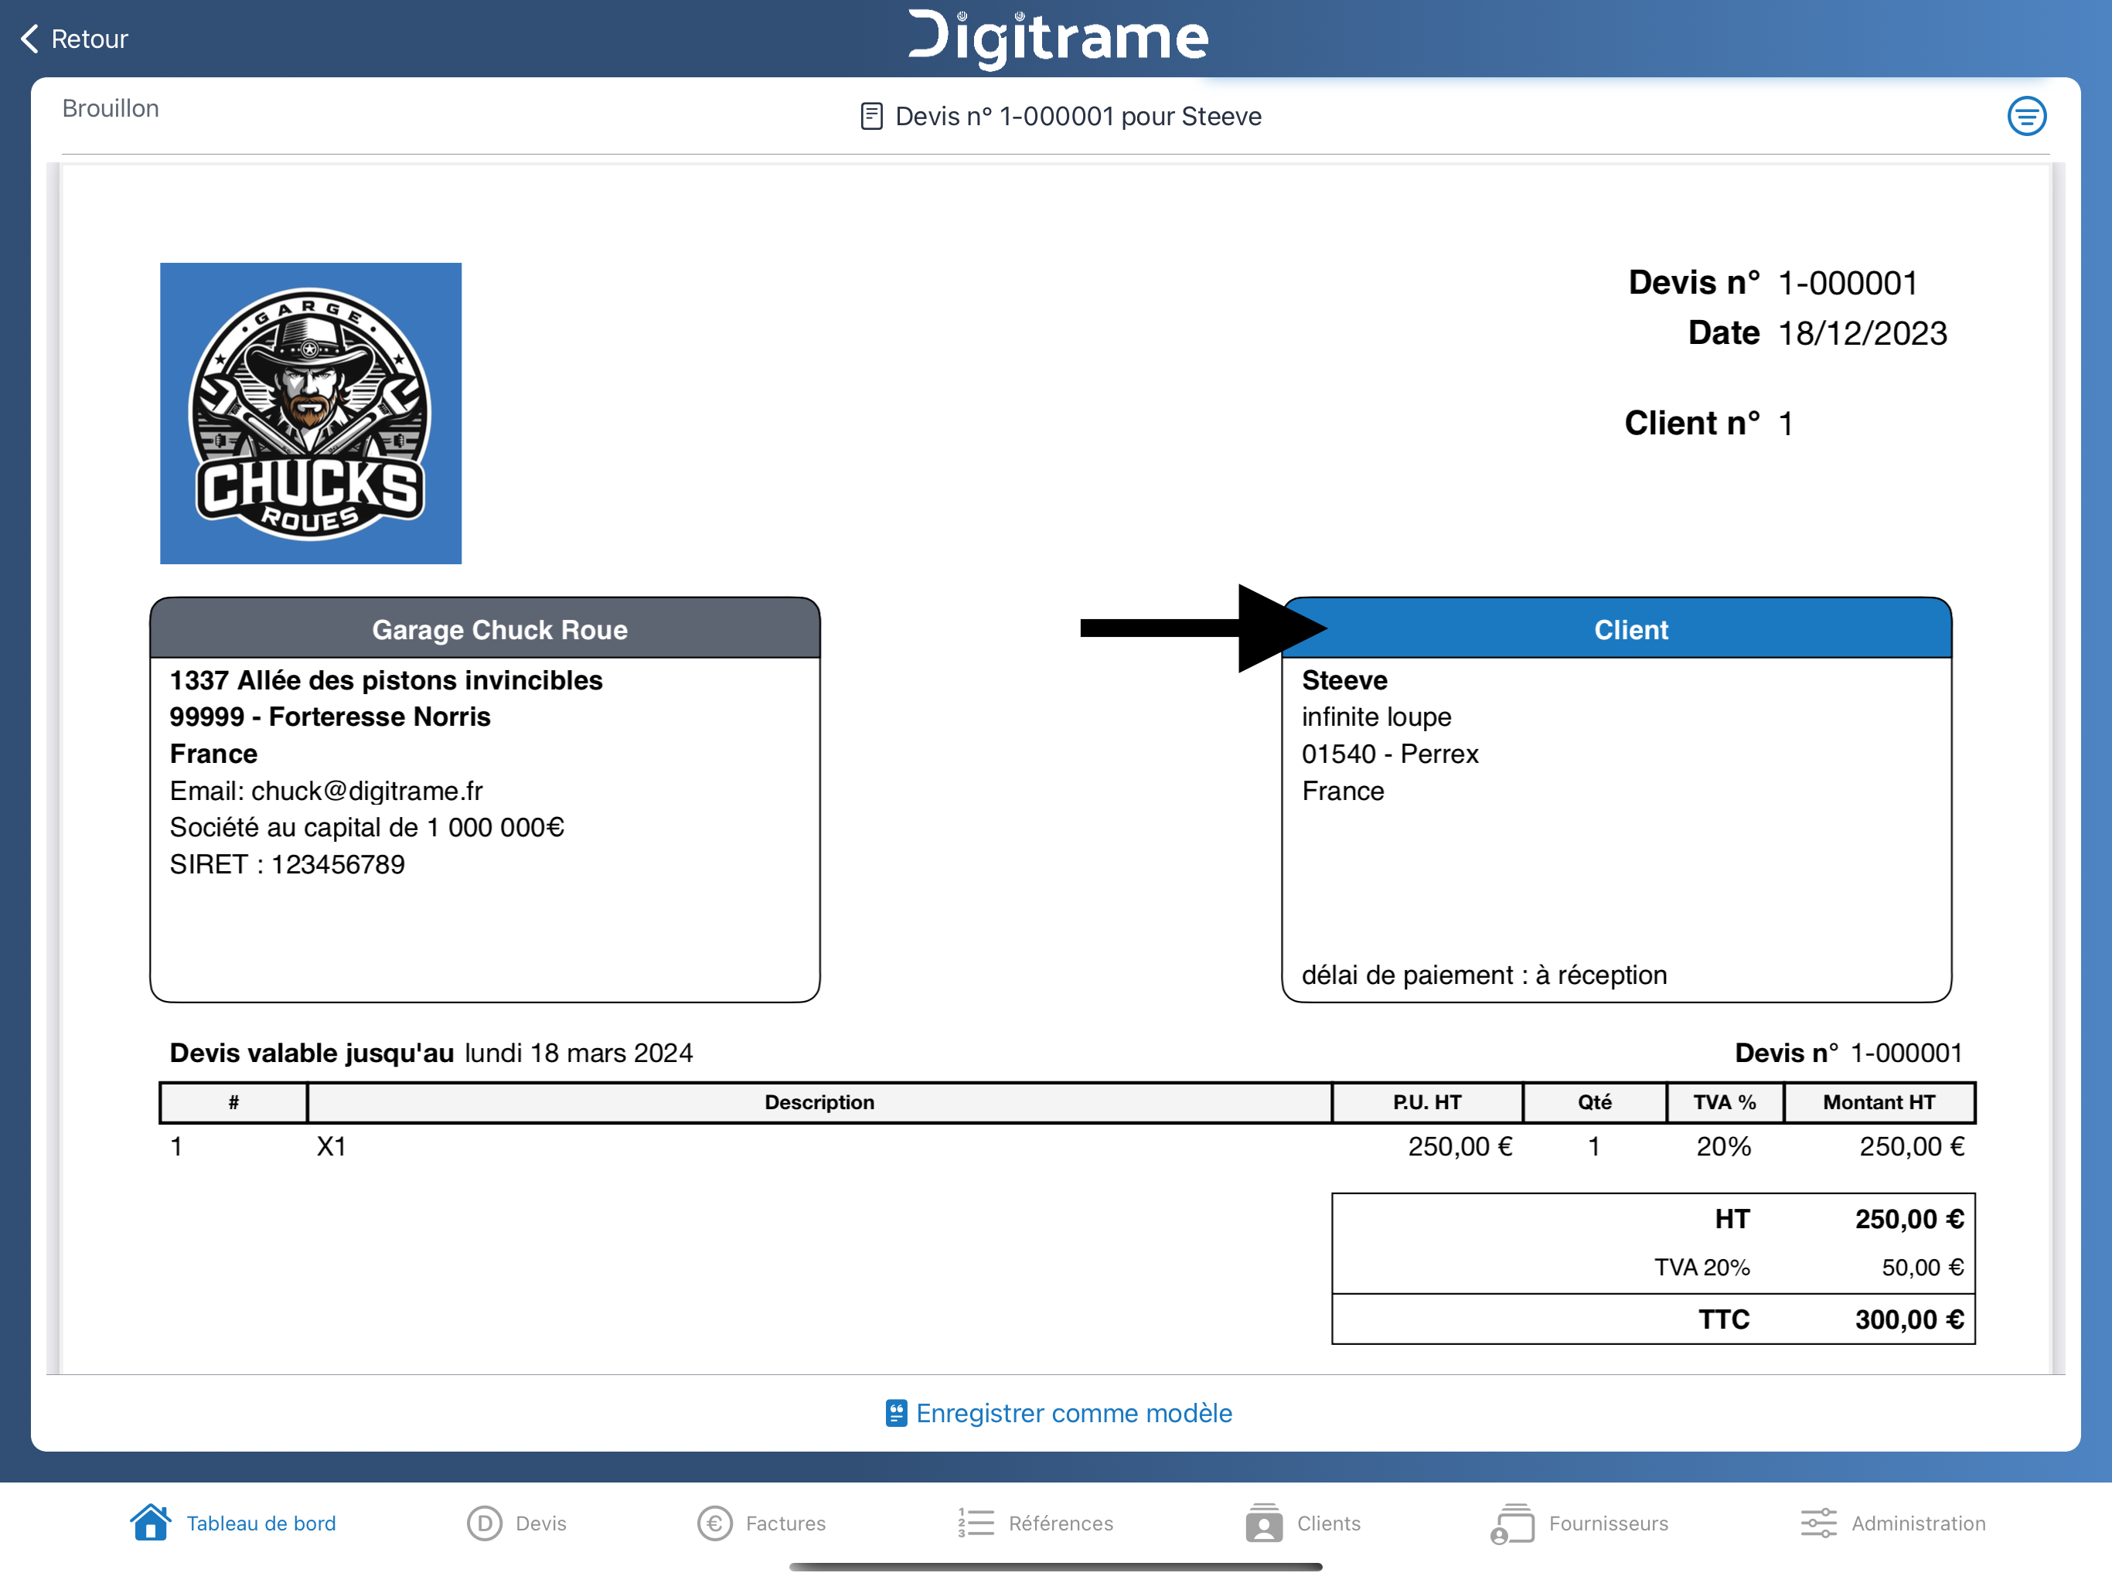Screen dimensions: 2112x1583
Task: Click the Références list icon
Action: (x=976, y=1523)
